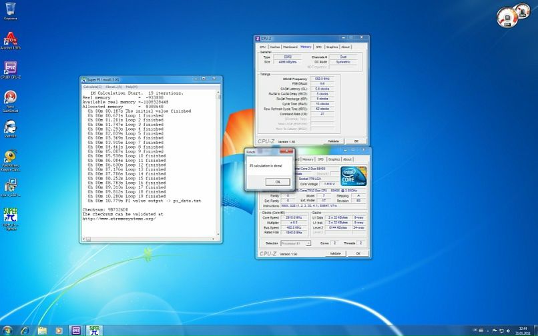Launch the Ventrilo desktop shortcut

11,127
